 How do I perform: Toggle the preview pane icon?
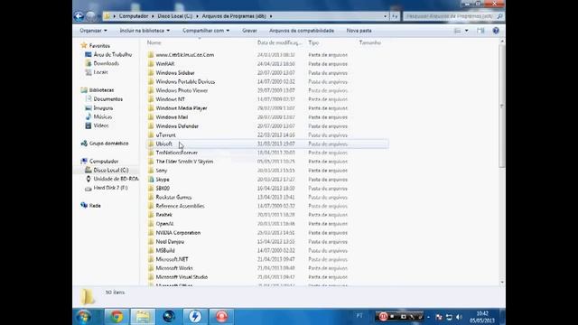480,31
